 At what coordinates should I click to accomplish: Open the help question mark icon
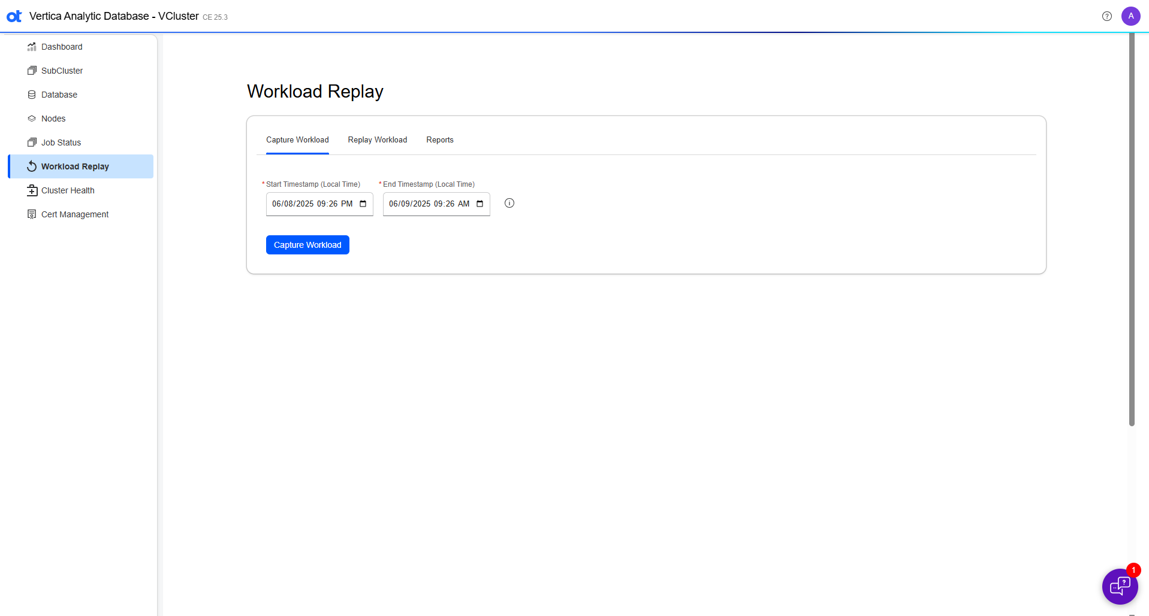(1106, 16)
